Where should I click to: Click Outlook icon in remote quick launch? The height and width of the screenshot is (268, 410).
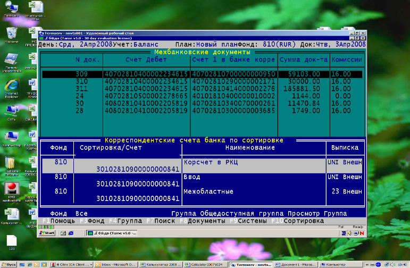63,233
